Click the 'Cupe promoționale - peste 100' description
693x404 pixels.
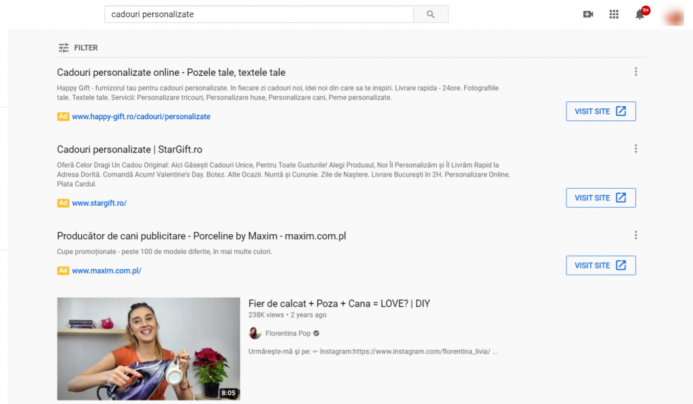[164, 252]
